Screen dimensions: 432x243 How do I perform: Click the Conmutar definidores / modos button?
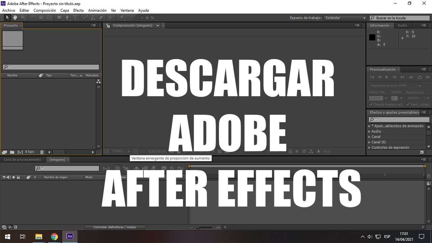[x=115, y=227]
